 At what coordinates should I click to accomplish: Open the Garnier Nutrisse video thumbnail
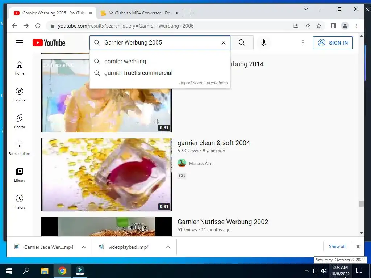click(107, 227)
